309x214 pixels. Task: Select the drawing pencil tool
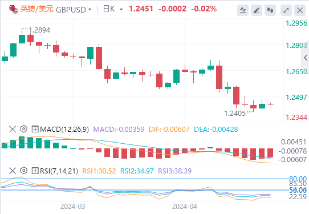(x=257, y=10)
